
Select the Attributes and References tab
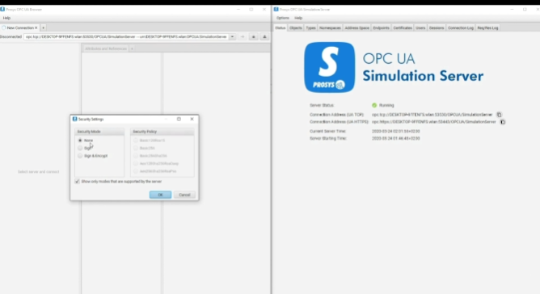(106, 49)
